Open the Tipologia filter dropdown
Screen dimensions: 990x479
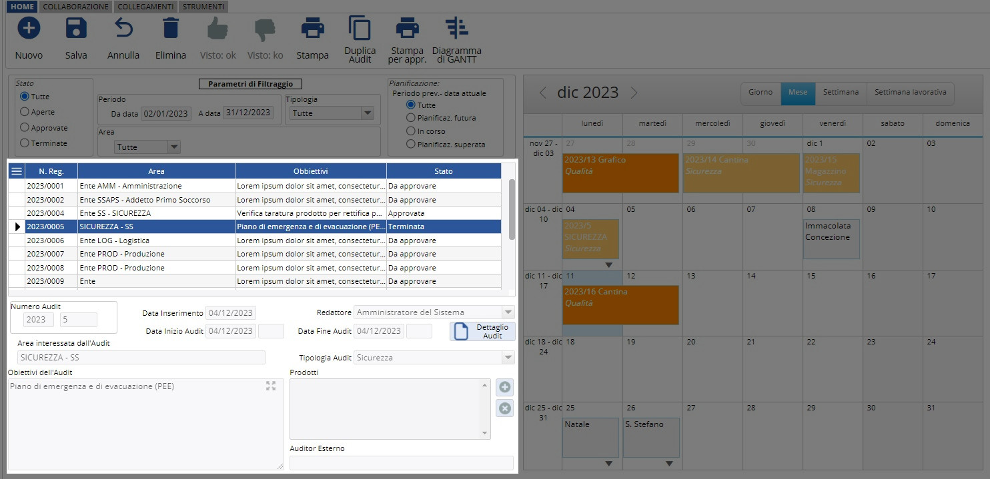[367, 113]
